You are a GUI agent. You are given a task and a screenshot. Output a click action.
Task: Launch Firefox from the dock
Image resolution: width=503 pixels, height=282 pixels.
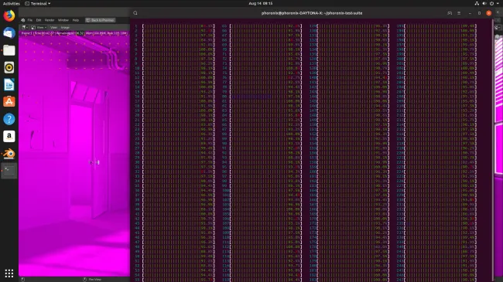[x=9, y=15]
